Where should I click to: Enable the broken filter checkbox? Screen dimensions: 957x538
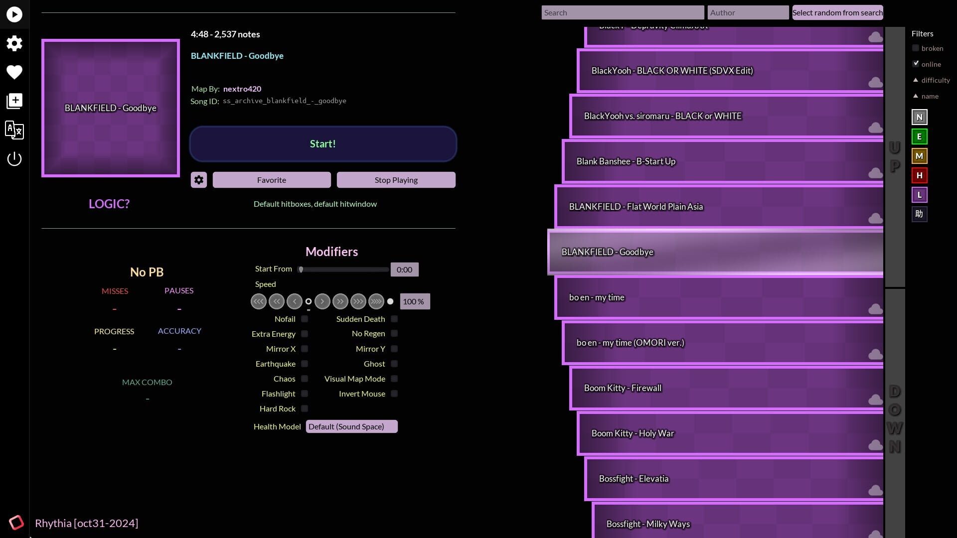916,48
